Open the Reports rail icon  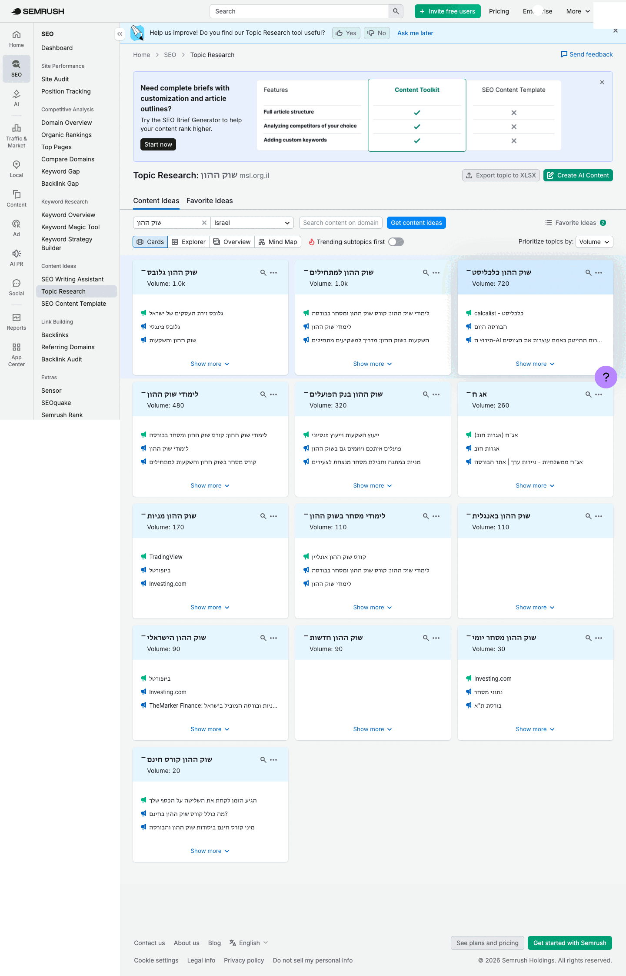point(16,321)
